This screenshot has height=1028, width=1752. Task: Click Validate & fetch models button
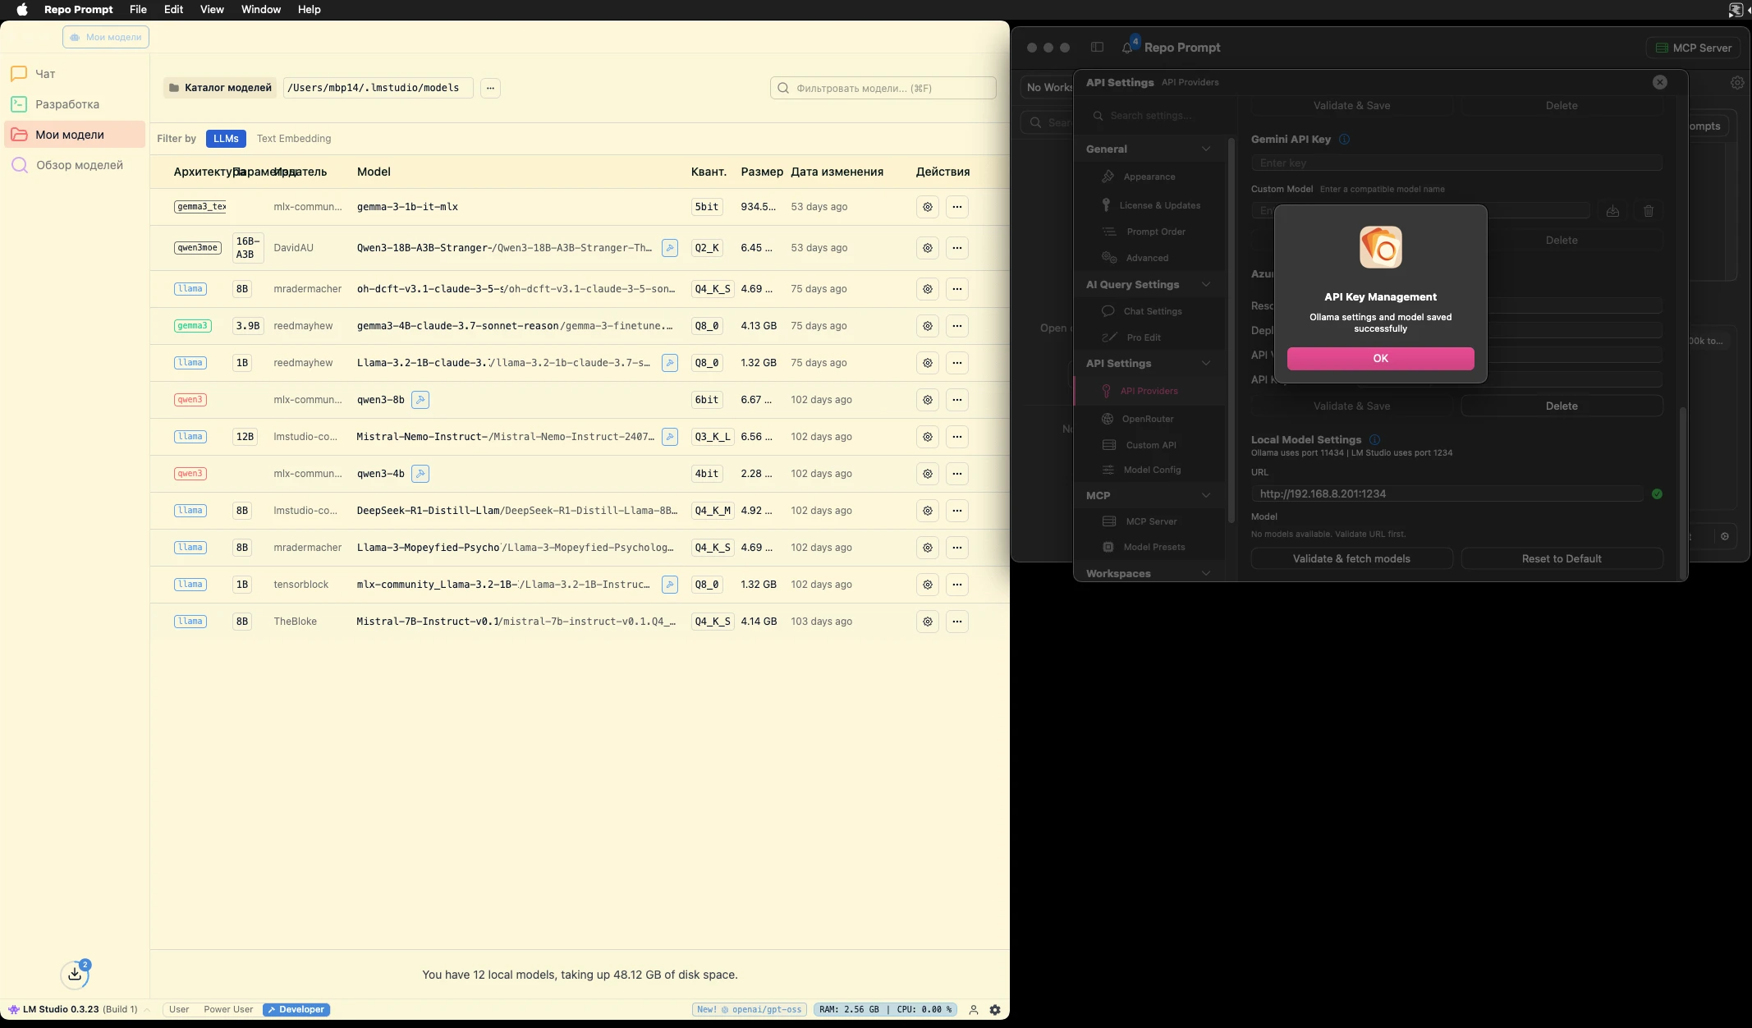tap(1351, 559)
